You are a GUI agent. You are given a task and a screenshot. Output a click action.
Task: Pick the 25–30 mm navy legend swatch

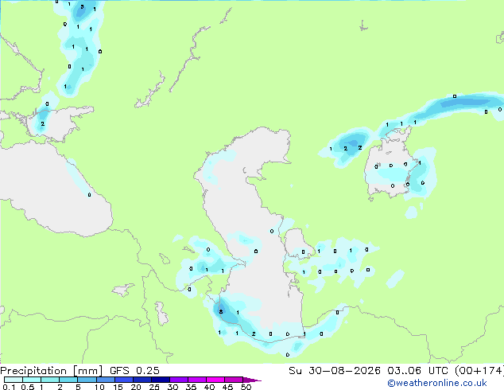[x=161, y=380]
